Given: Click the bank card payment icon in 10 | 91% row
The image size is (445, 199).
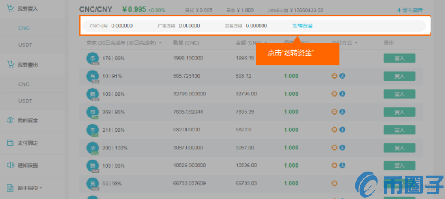Looking at the screenshot, I should pos(334,76).
